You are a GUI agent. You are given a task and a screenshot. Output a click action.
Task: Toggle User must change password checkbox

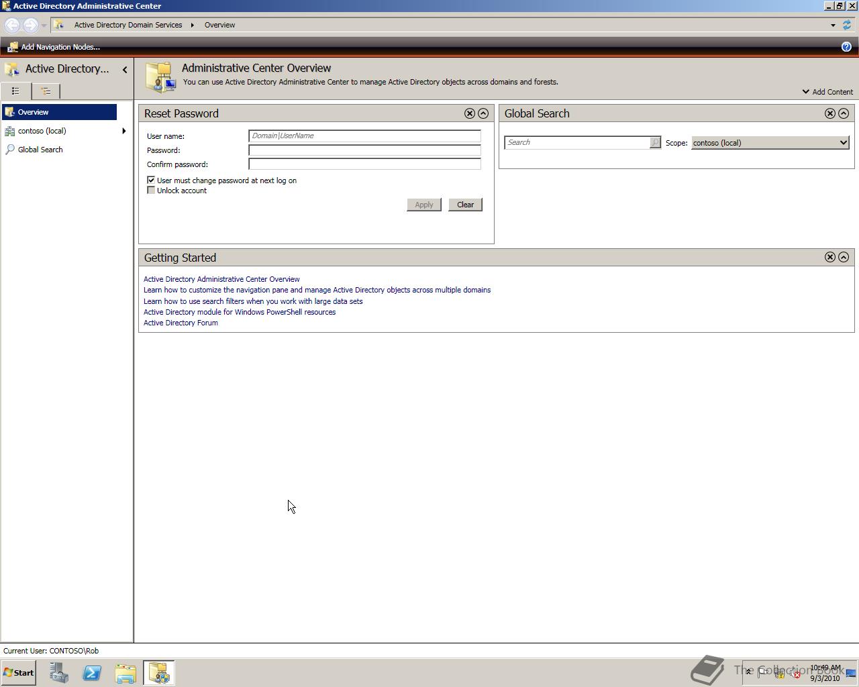pyautogui.click(x=151, y=180)
